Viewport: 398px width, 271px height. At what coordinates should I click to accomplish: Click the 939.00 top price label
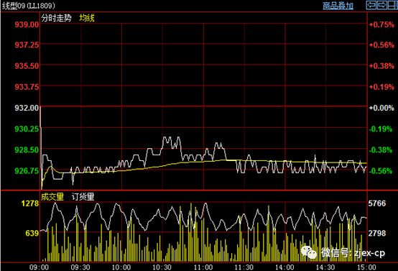[27, 24]
